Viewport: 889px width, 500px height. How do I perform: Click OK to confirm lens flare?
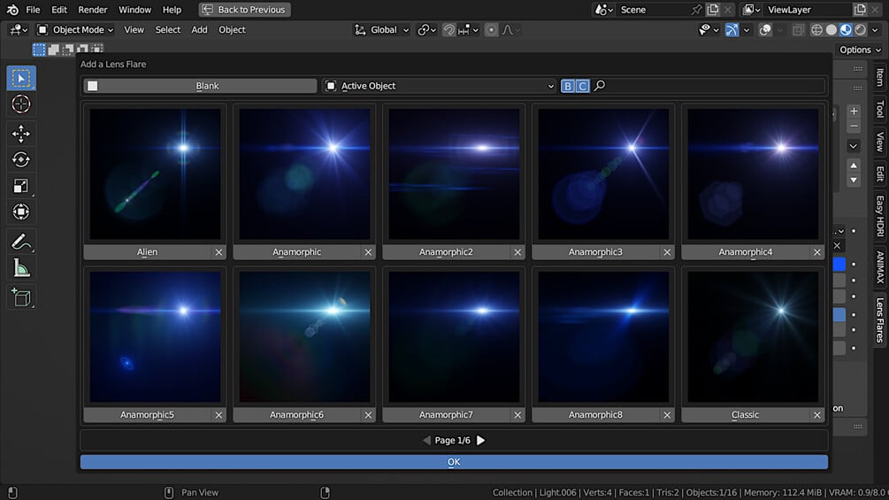click(454, 462)
